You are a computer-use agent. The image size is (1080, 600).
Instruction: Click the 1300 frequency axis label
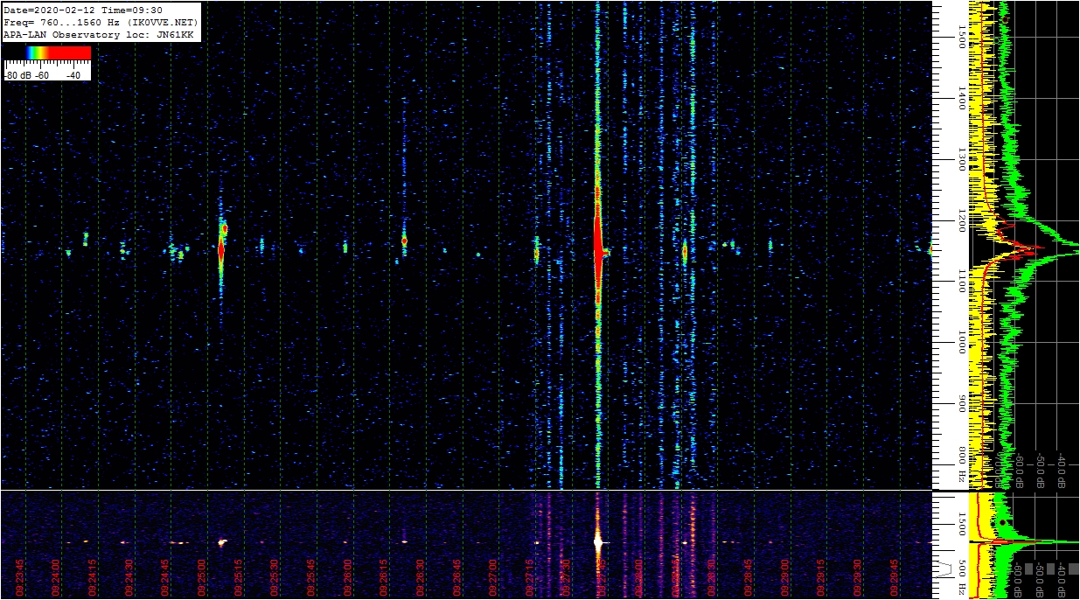(962, 159)
